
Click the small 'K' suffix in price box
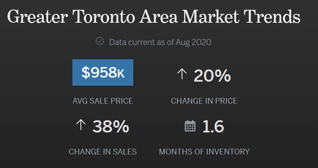[121, 74]
